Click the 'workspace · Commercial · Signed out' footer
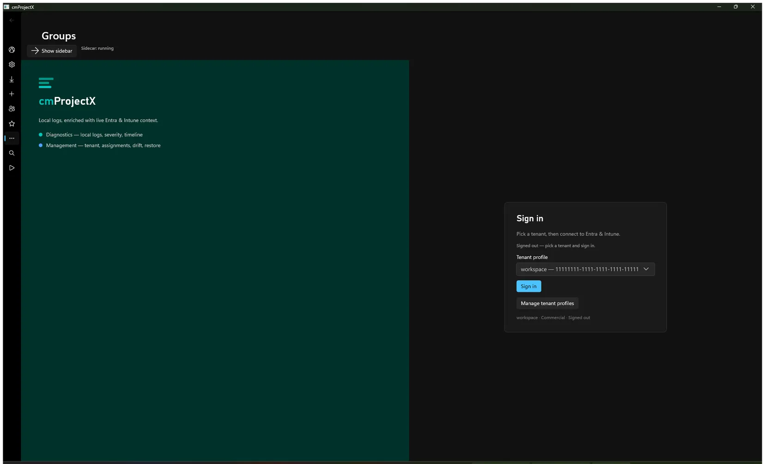This screenshot has width=765, height=464. click(x=553, y=318)
